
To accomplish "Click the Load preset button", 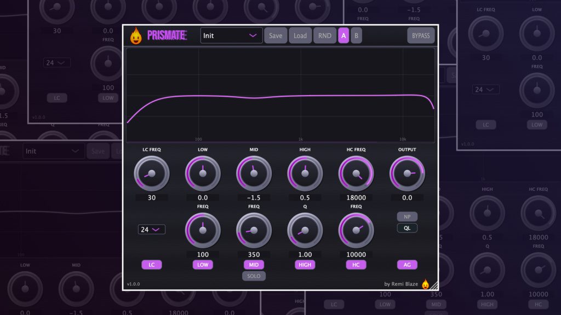I will tap(300, 36).
